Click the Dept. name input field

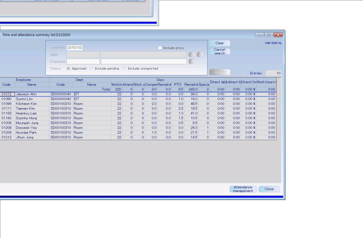[144, 54]
